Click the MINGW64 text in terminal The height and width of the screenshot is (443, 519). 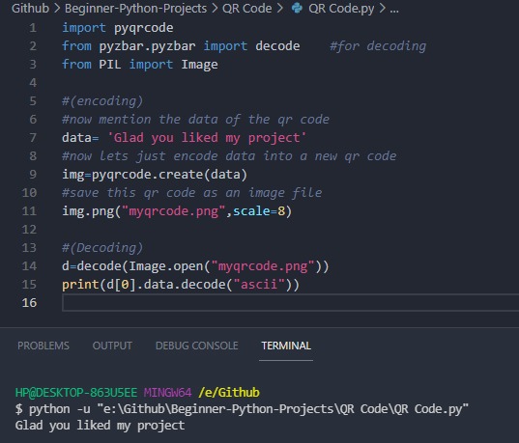(x=167, y=393)
